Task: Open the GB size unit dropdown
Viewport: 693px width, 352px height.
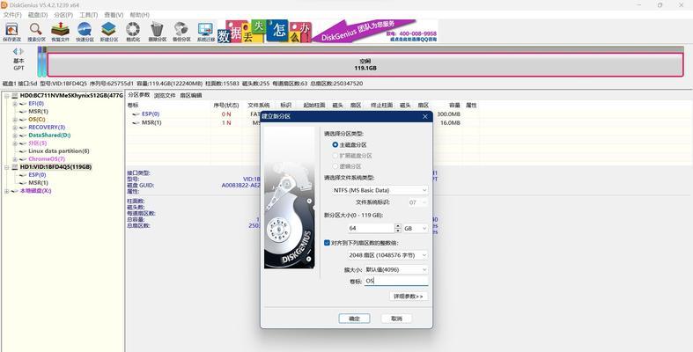Action: tap(416, 228)
